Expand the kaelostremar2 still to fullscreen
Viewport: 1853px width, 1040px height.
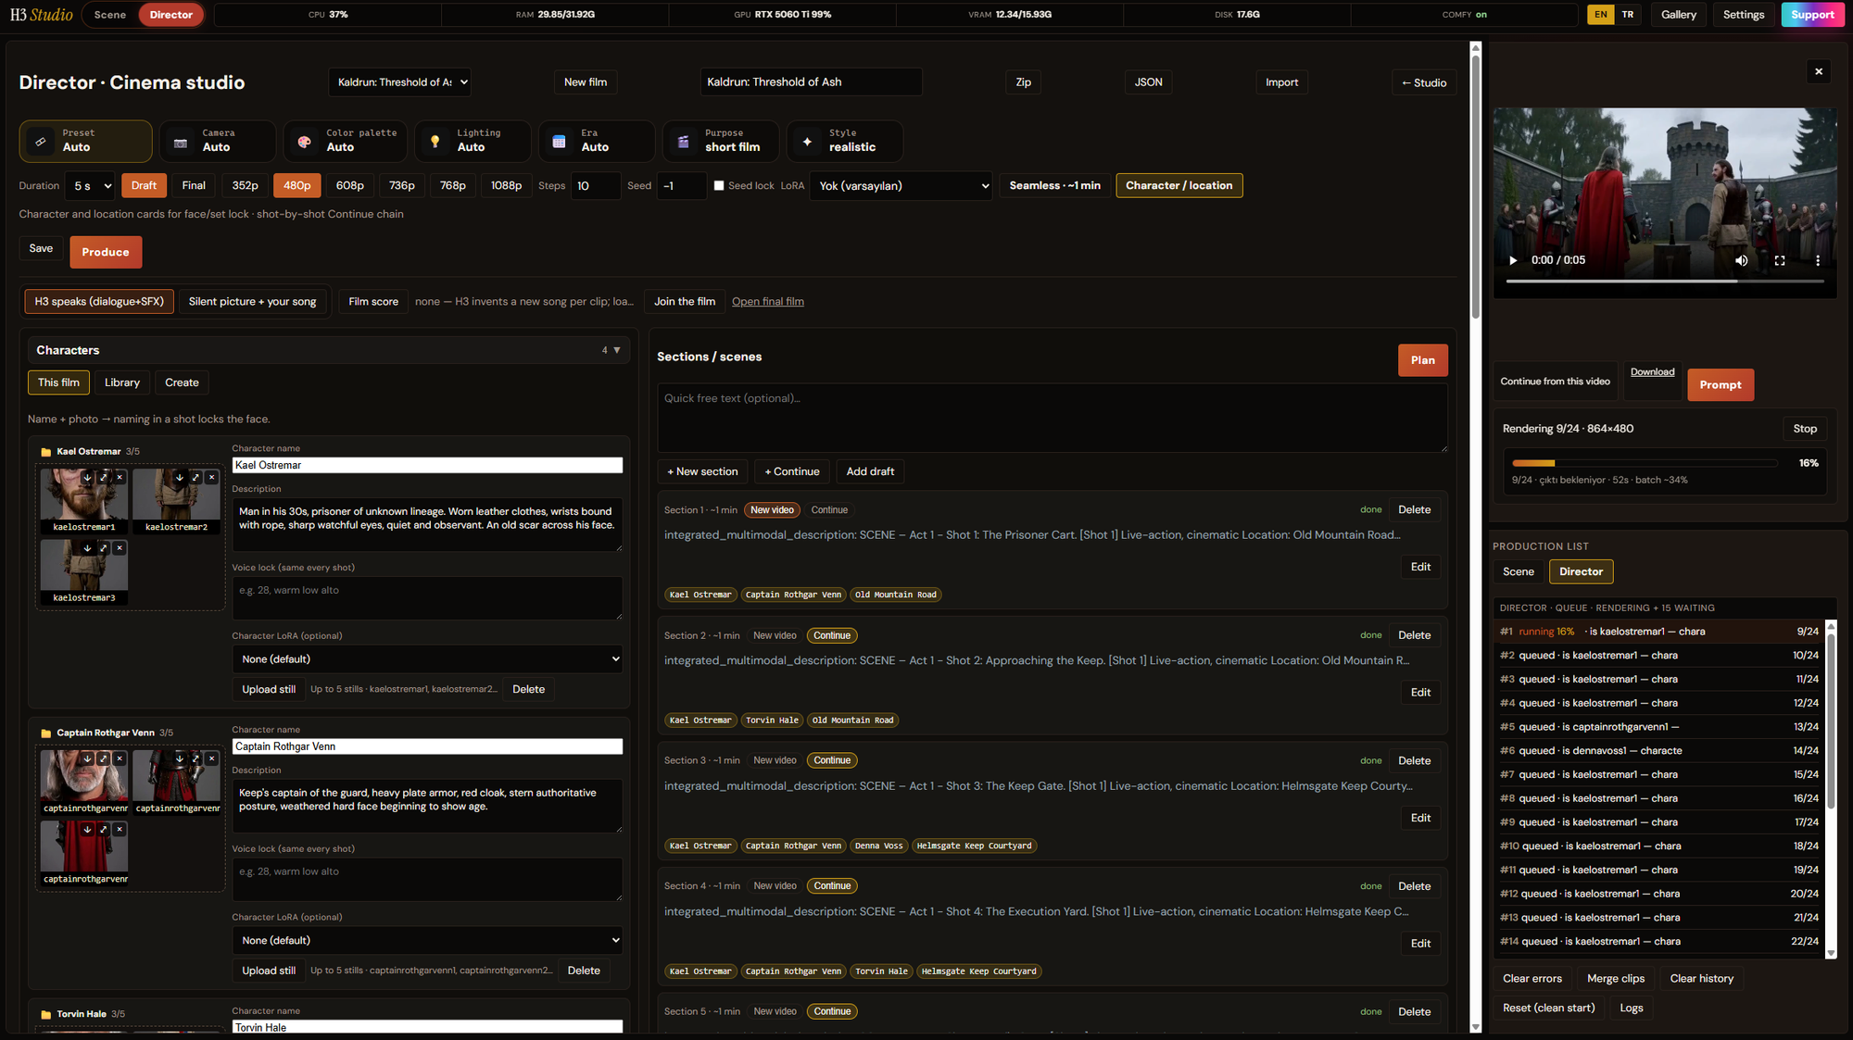click(x=195, y=478)
